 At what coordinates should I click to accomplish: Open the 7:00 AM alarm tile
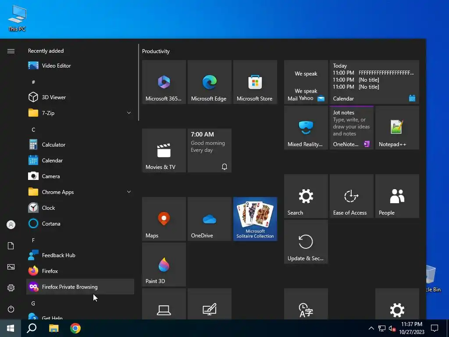tap(209, 151)
